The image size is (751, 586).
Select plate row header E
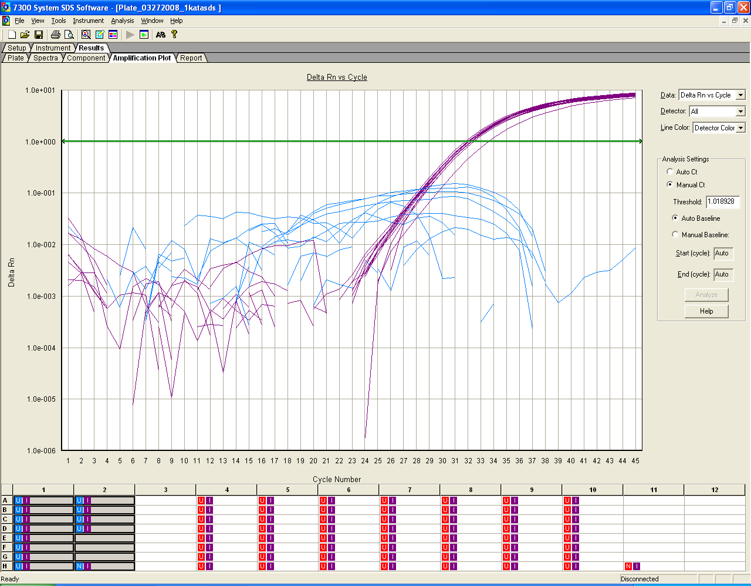pyautogui.click(x=6, y=538)
